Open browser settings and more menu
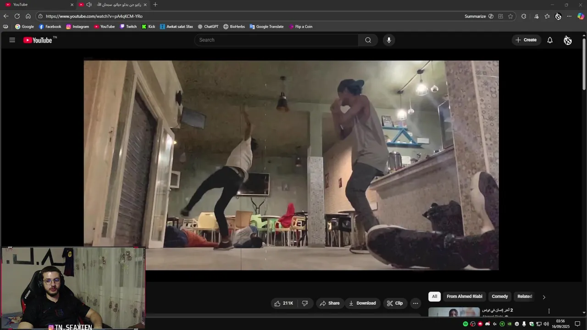 point(569,16)
